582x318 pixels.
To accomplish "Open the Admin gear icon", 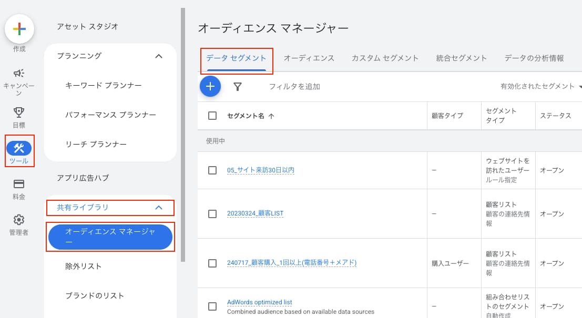I will [19, 220].
